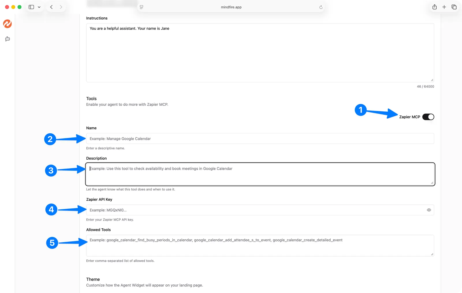462x293 pixels.
Task: Click the resize handle of the Instructions box
Action: tap(432, 80)
